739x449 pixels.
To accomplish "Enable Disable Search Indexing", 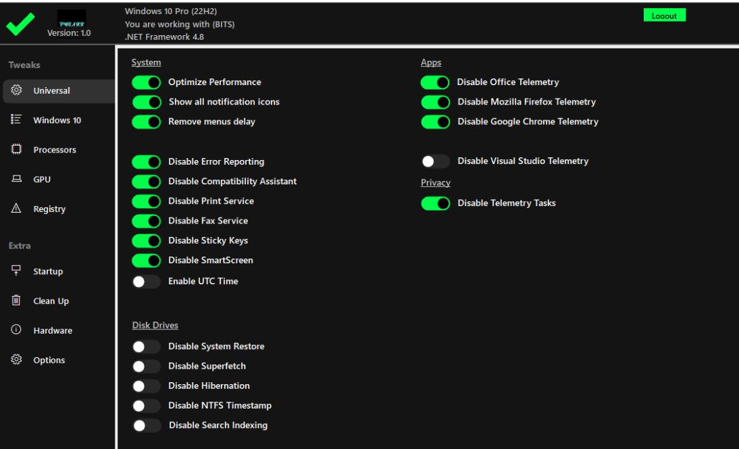I will (x=146, y=425).
